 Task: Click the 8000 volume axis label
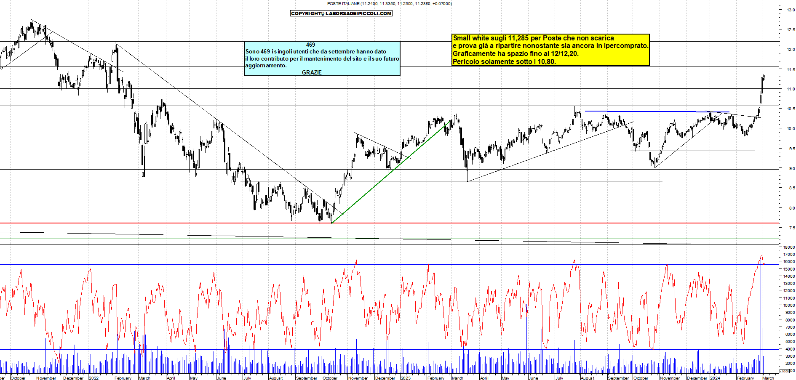point(790,320)
